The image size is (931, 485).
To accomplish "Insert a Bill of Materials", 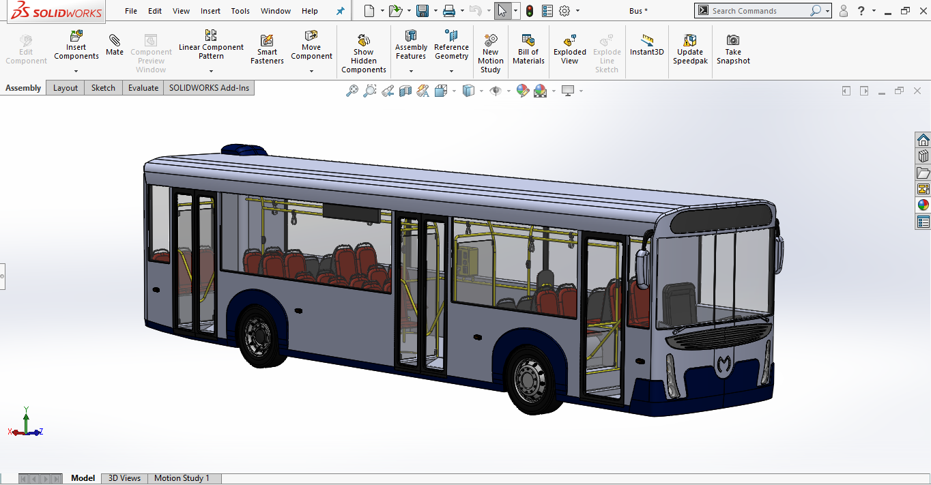I will coord(528,49).
